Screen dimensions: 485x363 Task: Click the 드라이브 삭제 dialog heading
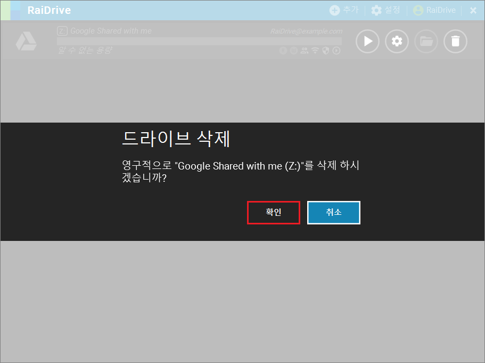pyautogui.click(x=176, y=139)
